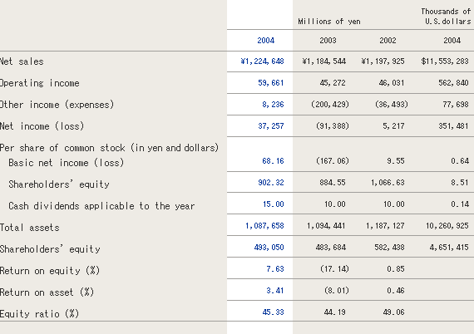
Task: Select Equity ratio value 45.33
Action: [273, 312]
